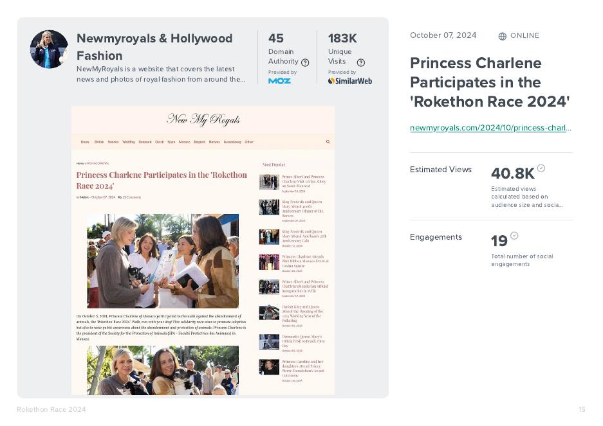Open Queen Mary's Official Visit to Brazil post
This screenshot has height=426, width=603.
click(x=303, y=341)
